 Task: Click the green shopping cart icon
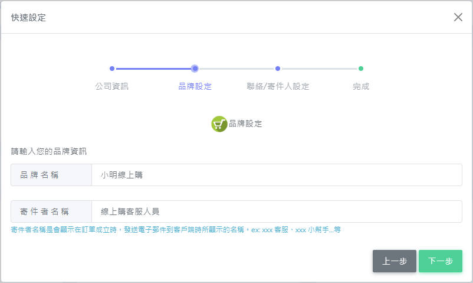[219, 124]
